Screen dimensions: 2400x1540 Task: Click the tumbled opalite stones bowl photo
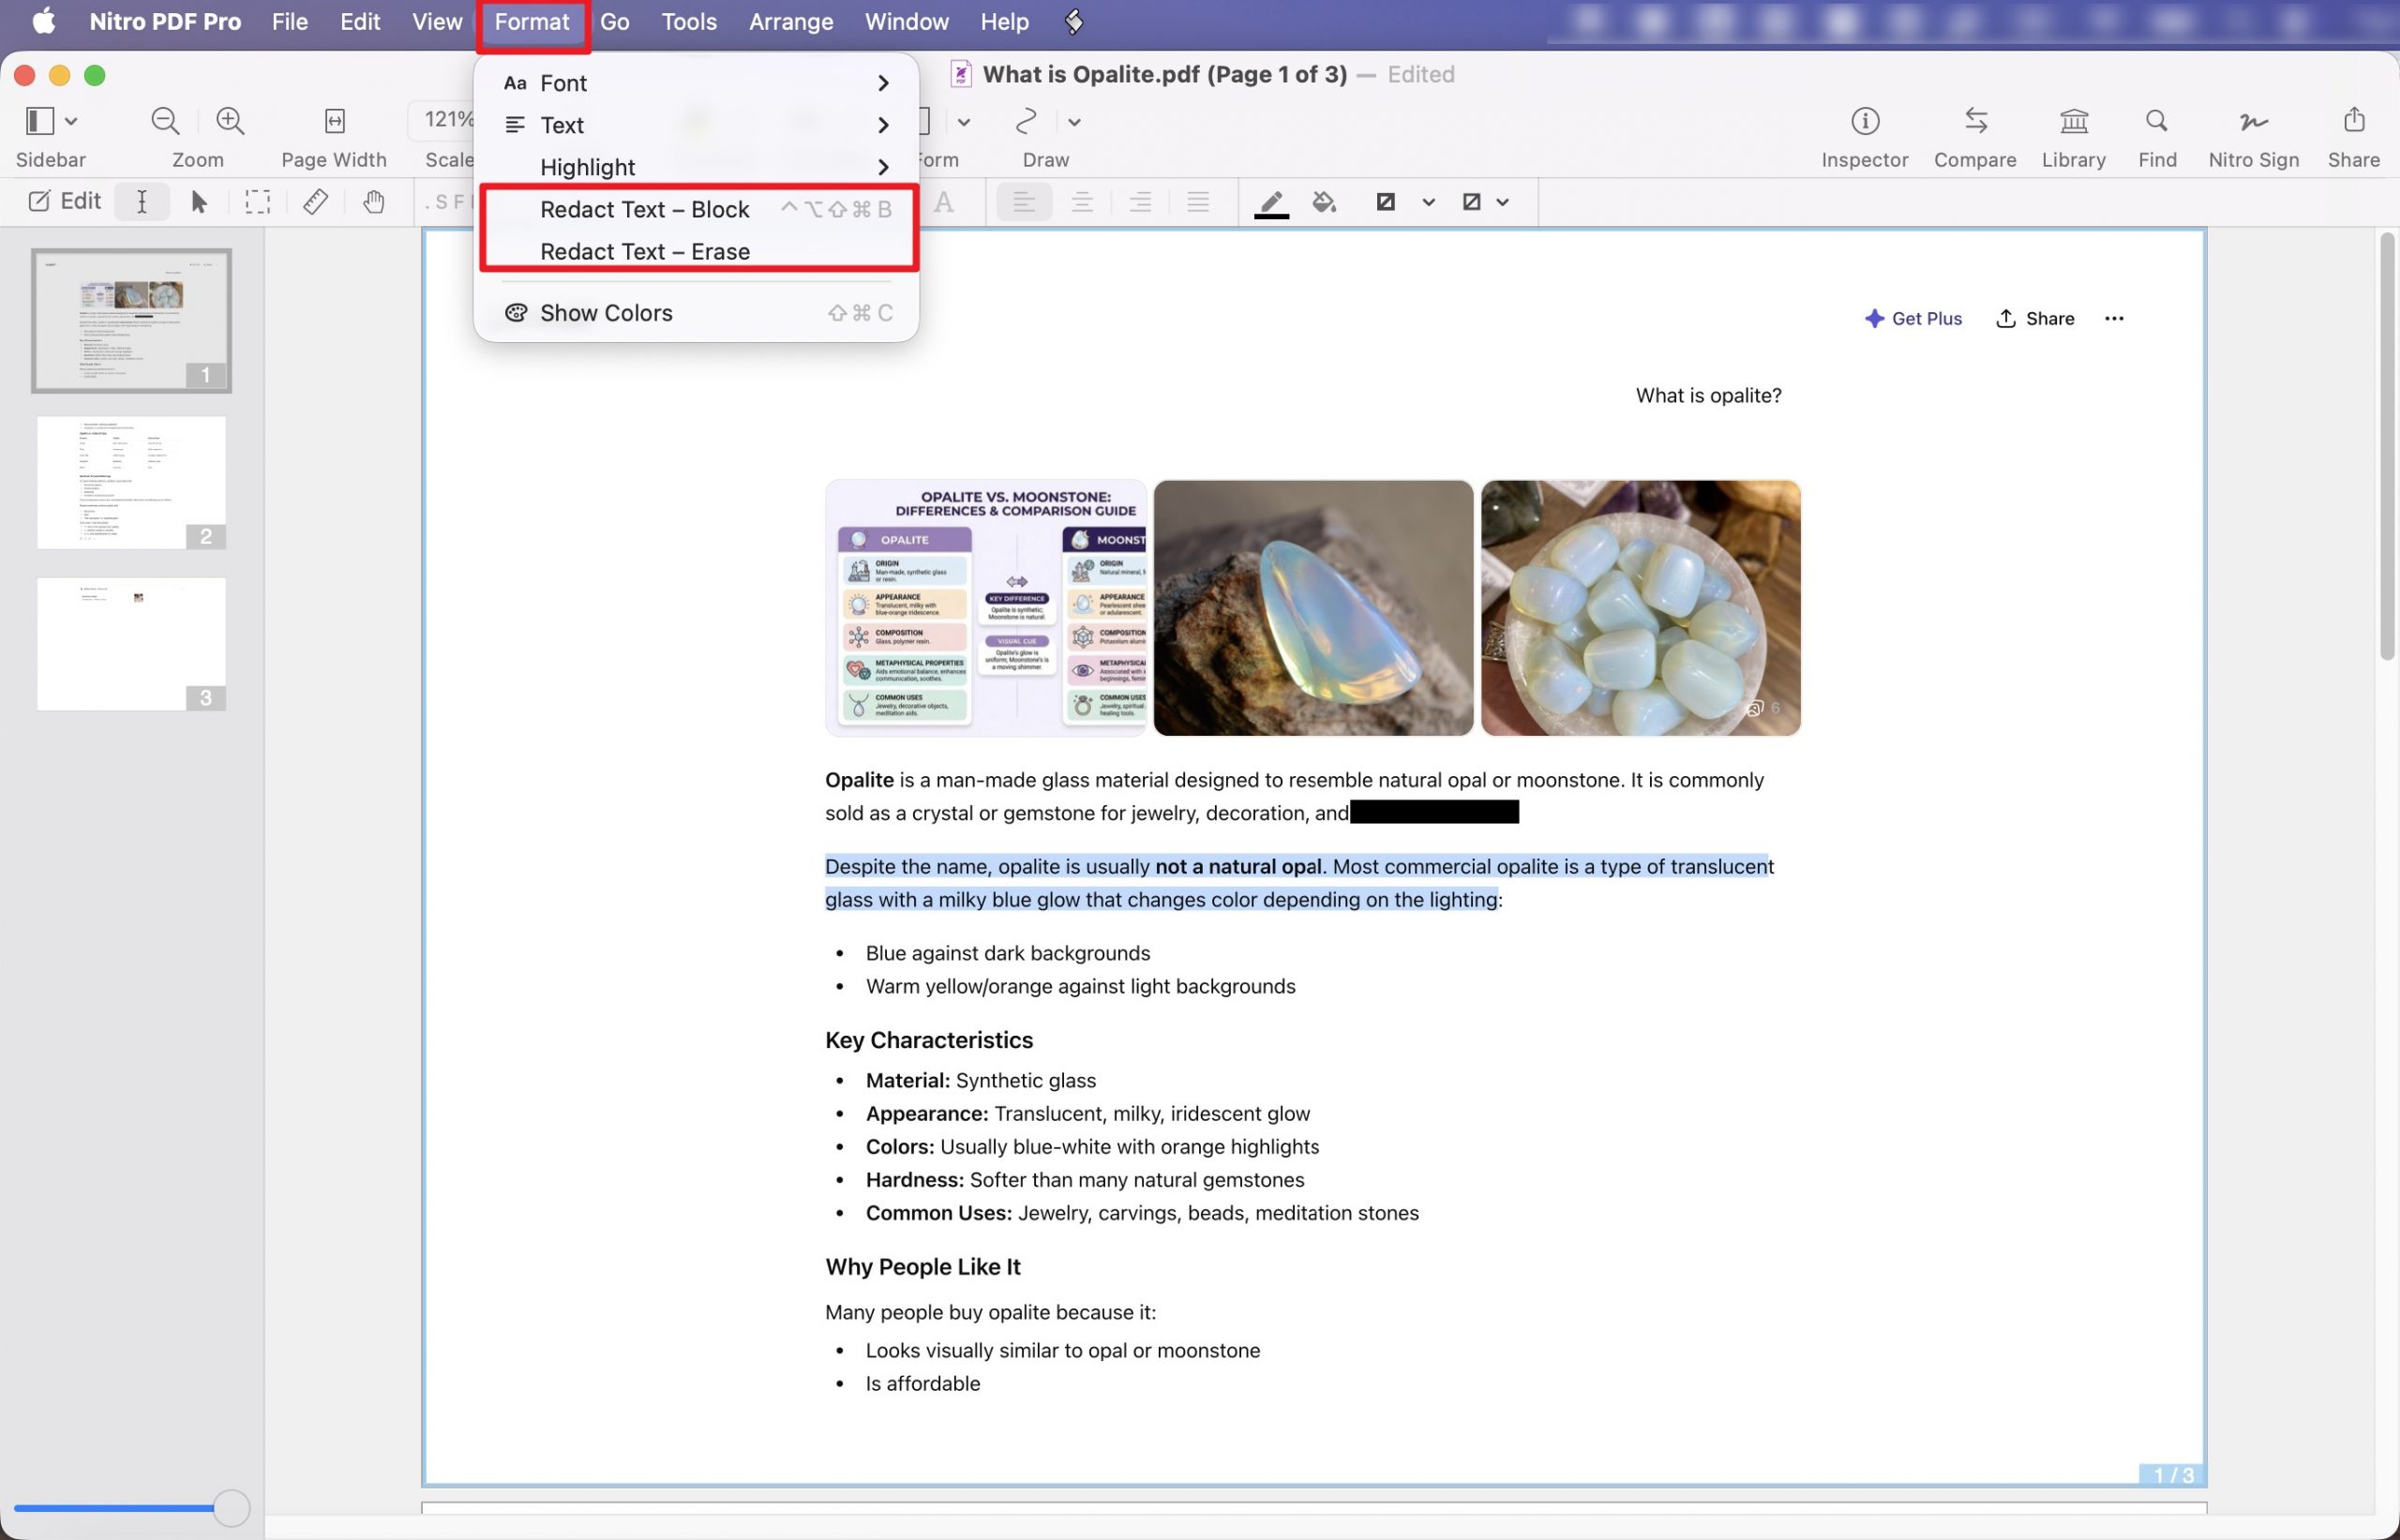click(1640, 608)
